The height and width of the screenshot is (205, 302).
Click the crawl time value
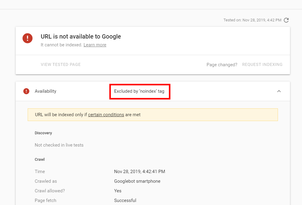[140, 172]
